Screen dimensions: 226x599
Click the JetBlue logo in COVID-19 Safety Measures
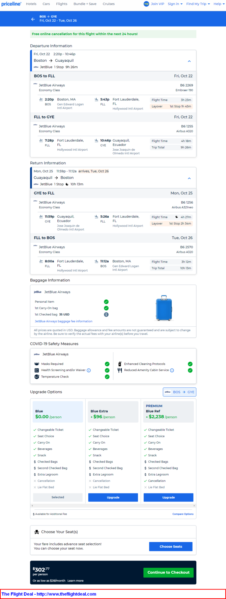(37, 354)
